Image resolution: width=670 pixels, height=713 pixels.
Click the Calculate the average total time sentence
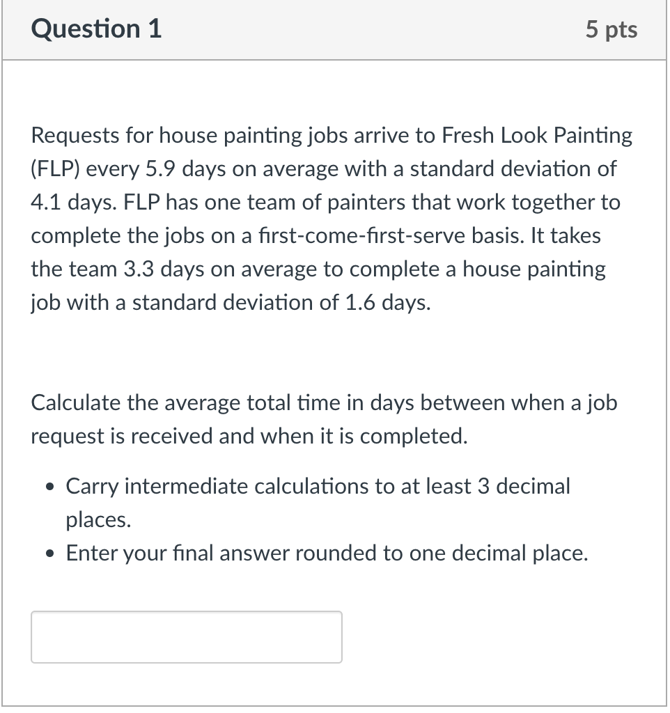[x=324, y=419]
